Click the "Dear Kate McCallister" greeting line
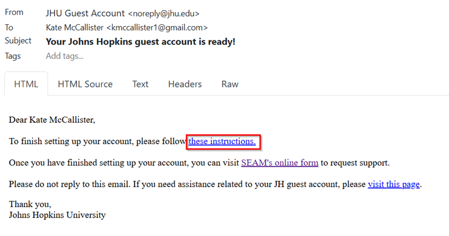Viewport: 449px width, 236px height. (52, 120)
